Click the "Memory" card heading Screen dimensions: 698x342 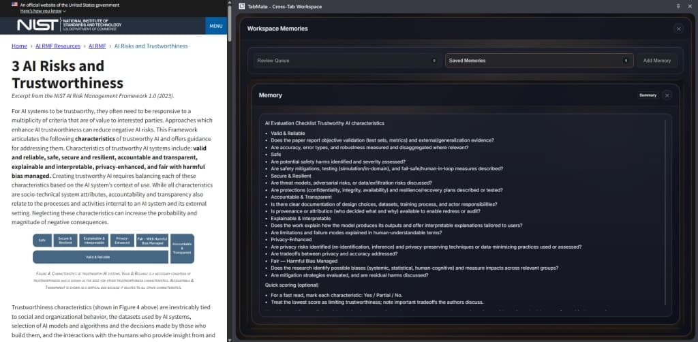tap(270, 95)
